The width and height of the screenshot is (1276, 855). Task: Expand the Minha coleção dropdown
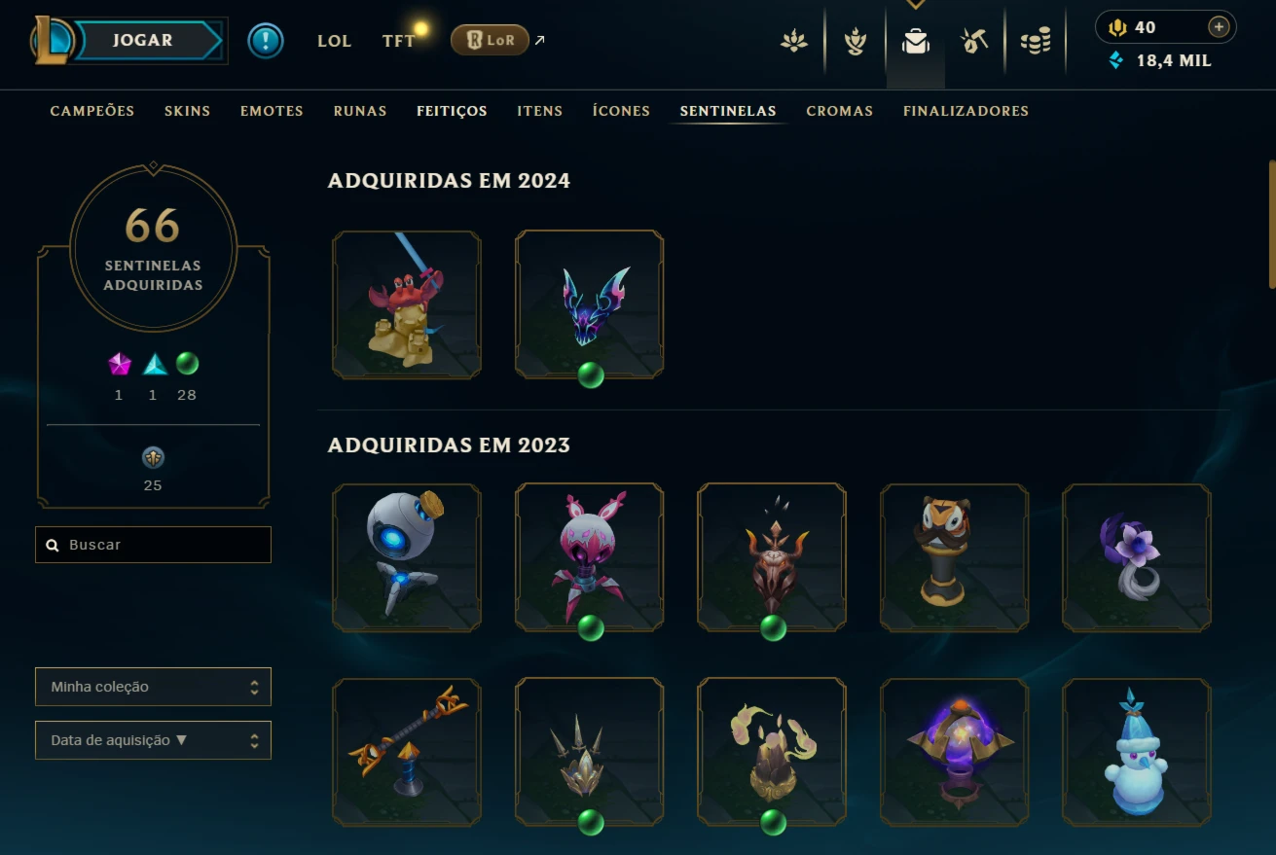coord(153,687)
